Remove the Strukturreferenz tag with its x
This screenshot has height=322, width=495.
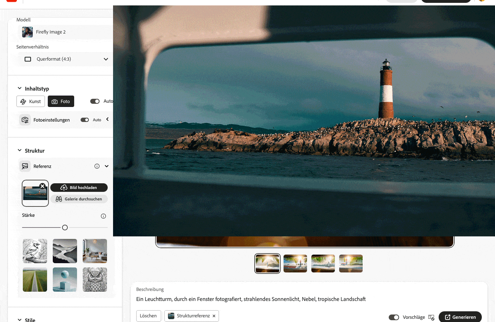[214, 316]
